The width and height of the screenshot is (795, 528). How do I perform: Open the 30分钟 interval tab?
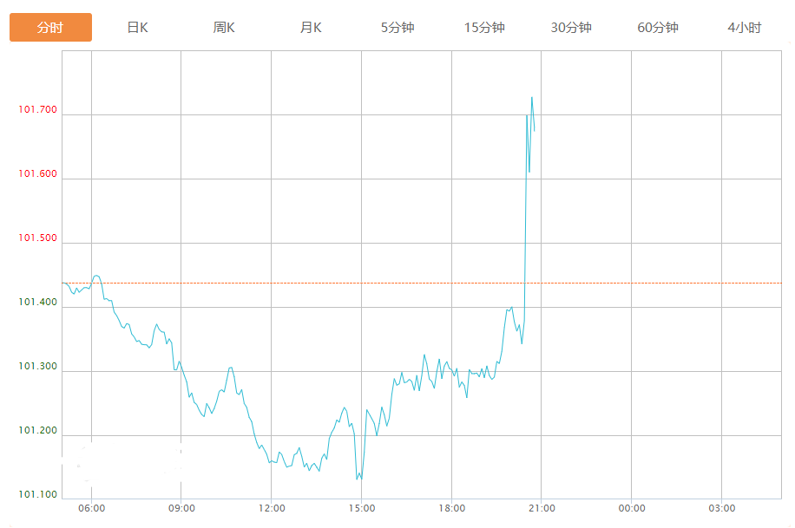point(571,28)
